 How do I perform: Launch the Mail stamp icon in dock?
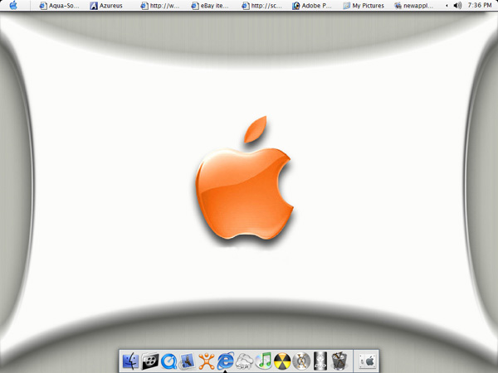point(187,361)
